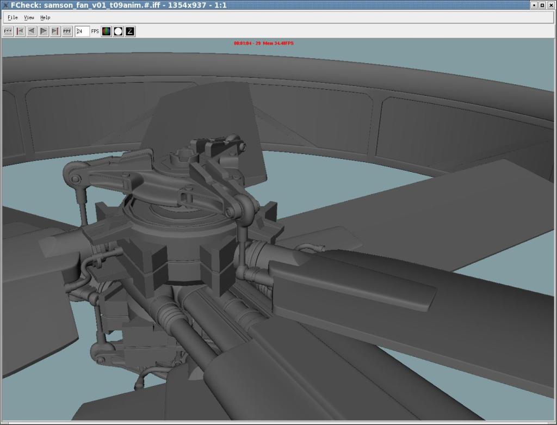Close the FCheck window

pos(550,5)
